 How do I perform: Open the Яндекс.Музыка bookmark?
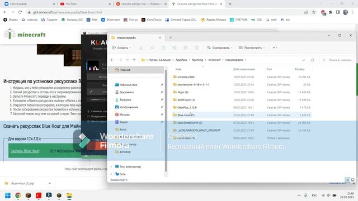click(213, 20)
